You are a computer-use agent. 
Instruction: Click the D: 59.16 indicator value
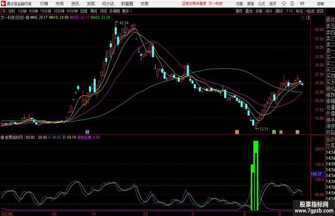coord(69,137)
